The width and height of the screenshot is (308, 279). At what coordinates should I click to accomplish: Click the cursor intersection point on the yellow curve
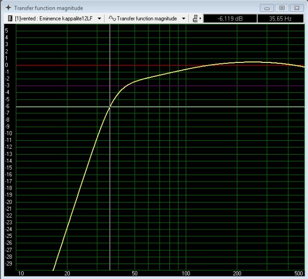(110, 107)
